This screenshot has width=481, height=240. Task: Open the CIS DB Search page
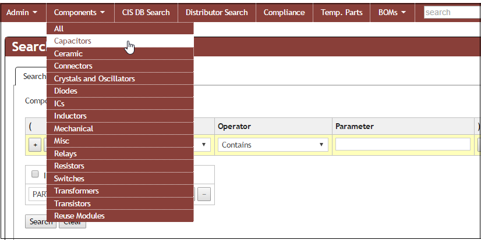point(146,12)
